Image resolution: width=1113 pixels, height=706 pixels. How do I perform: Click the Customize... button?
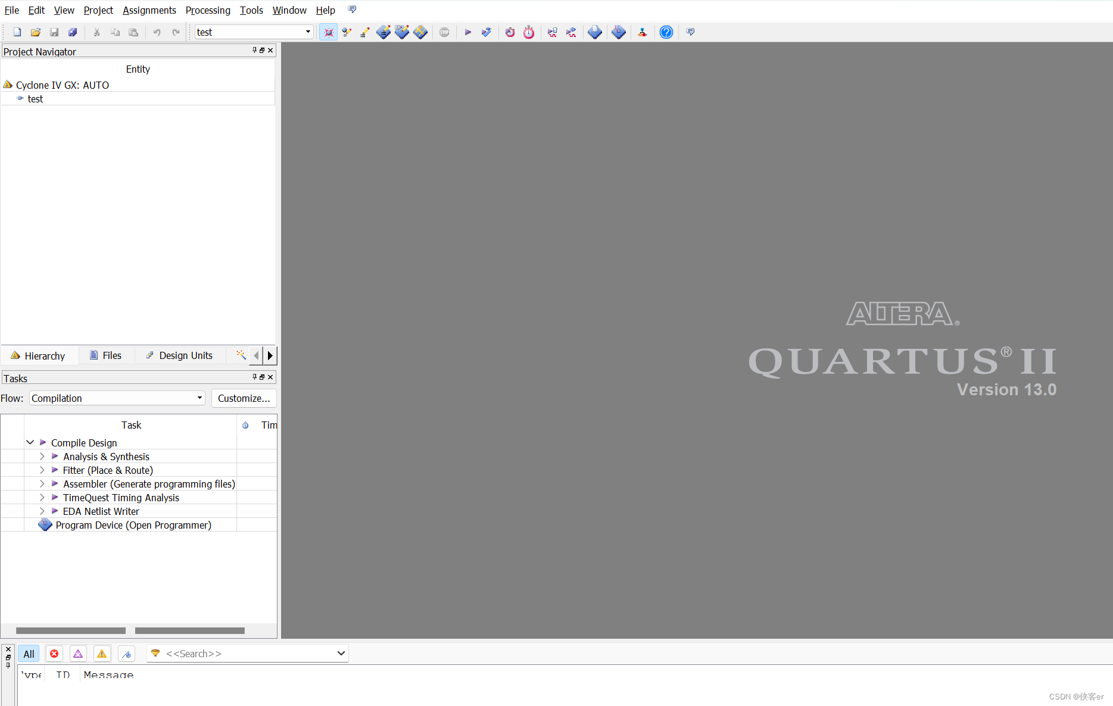pos(244,398)
